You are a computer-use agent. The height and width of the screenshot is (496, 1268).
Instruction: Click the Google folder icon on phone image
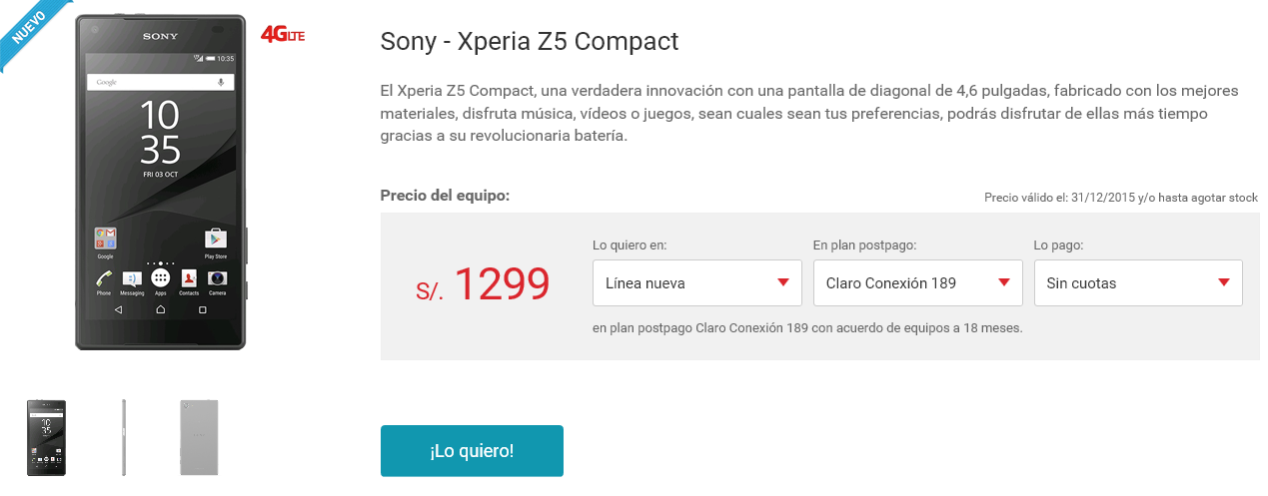105,239
